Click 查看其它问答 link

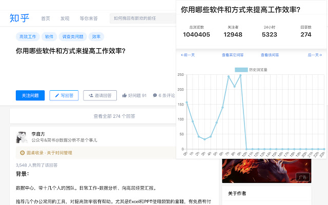coord(232,55)
